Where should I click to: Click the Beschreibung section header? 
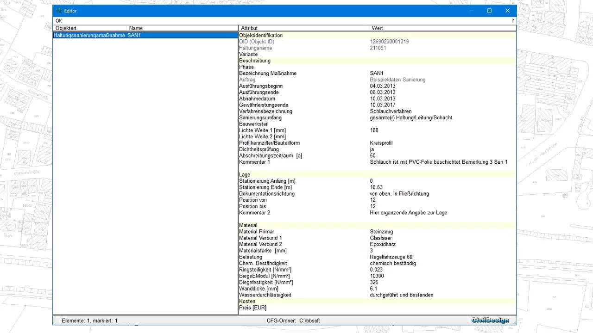tap(377, 61)
